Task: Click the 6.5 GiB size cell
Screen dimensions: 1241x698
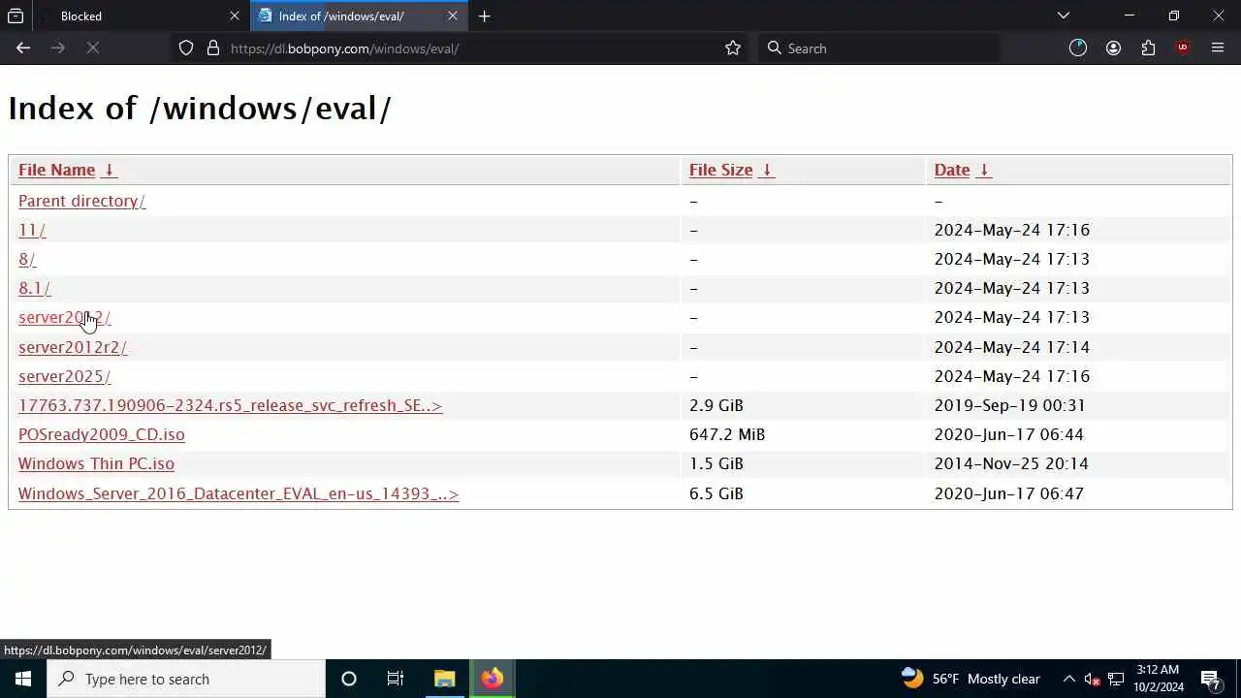Action: [x=716, y=493]
